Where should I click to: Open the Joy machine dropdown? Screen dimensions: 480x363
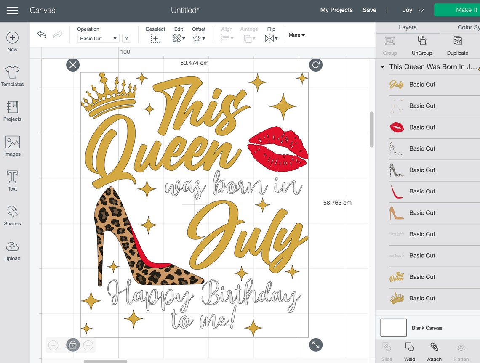pos(411,10)
